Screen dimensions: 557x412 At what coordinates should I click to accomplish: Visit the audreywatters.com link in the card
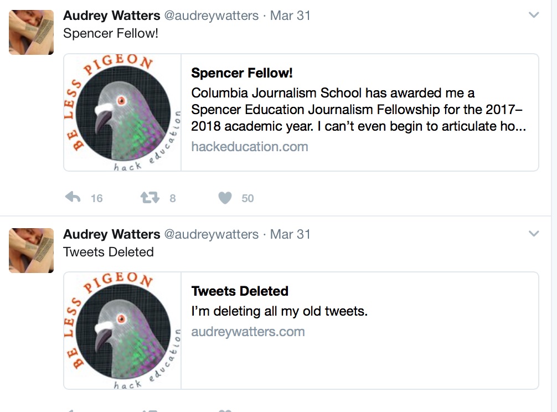click(x=248, y=332)
